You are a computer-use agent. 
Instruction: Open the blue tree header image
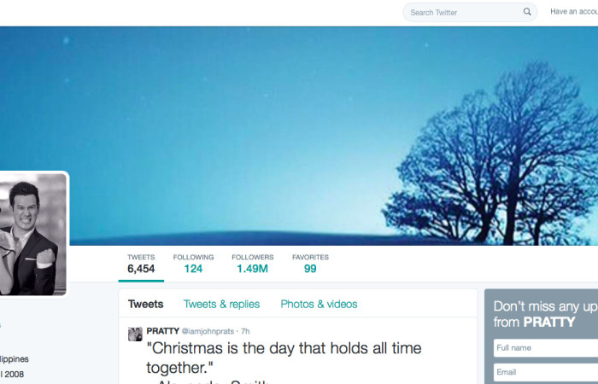(299, 136)
